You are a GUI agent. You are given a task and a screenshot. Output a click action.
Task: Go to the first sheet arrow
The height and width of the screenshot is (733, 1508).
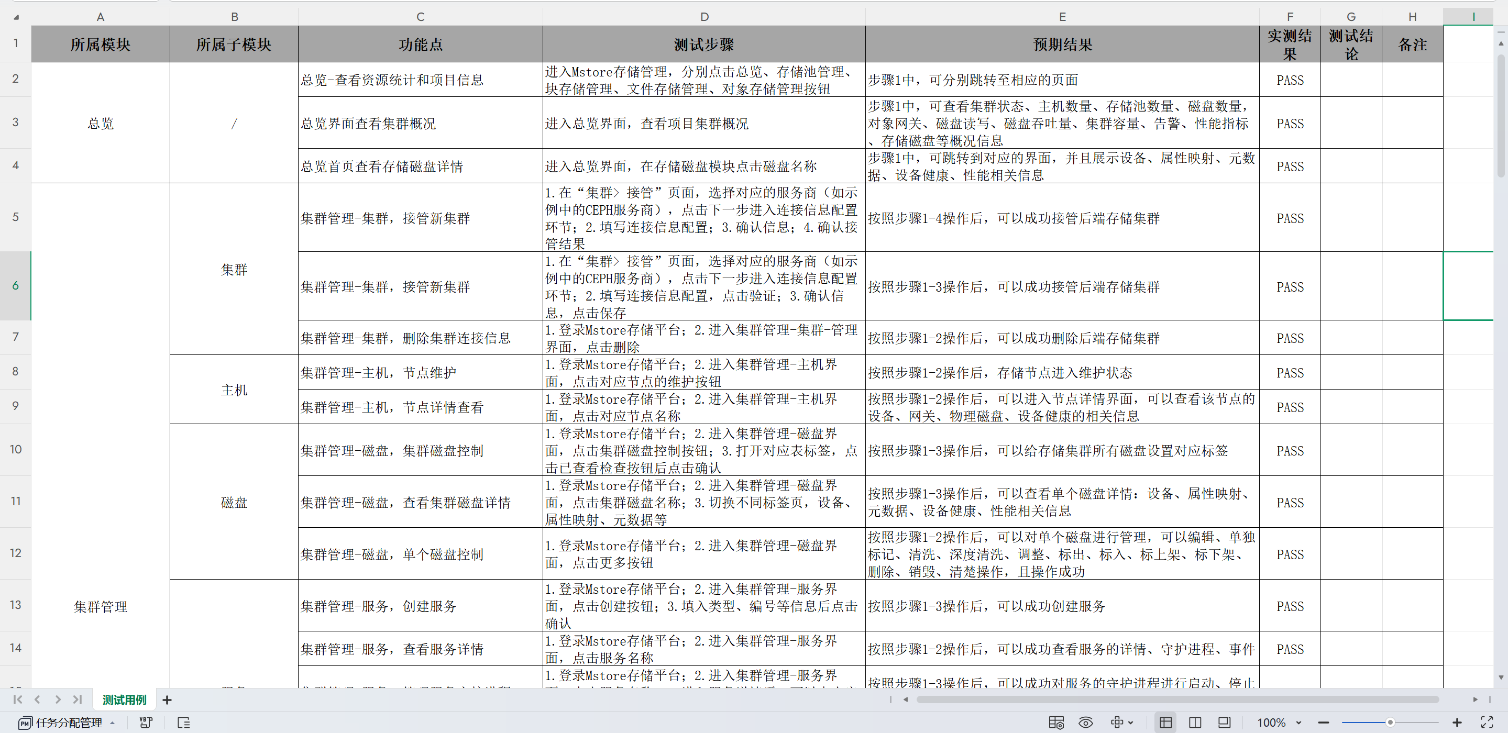pyautogui.click(x=18, y=699)
